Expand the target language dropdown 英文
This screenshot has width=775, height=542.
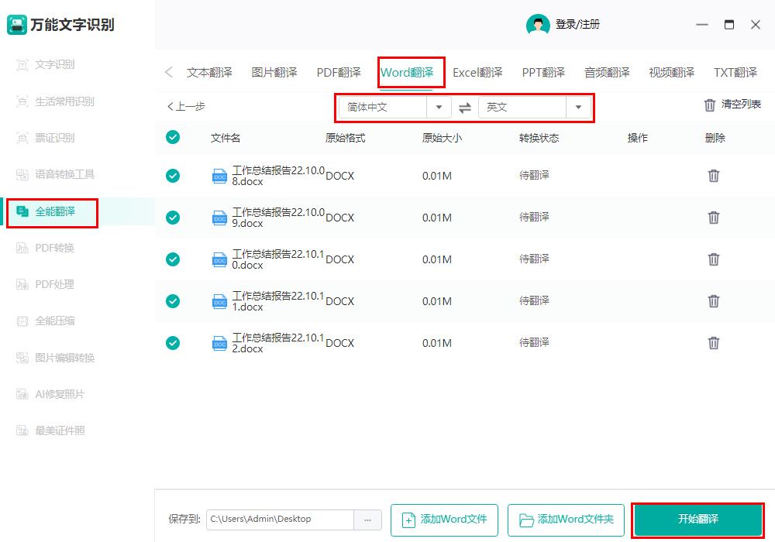579,107
